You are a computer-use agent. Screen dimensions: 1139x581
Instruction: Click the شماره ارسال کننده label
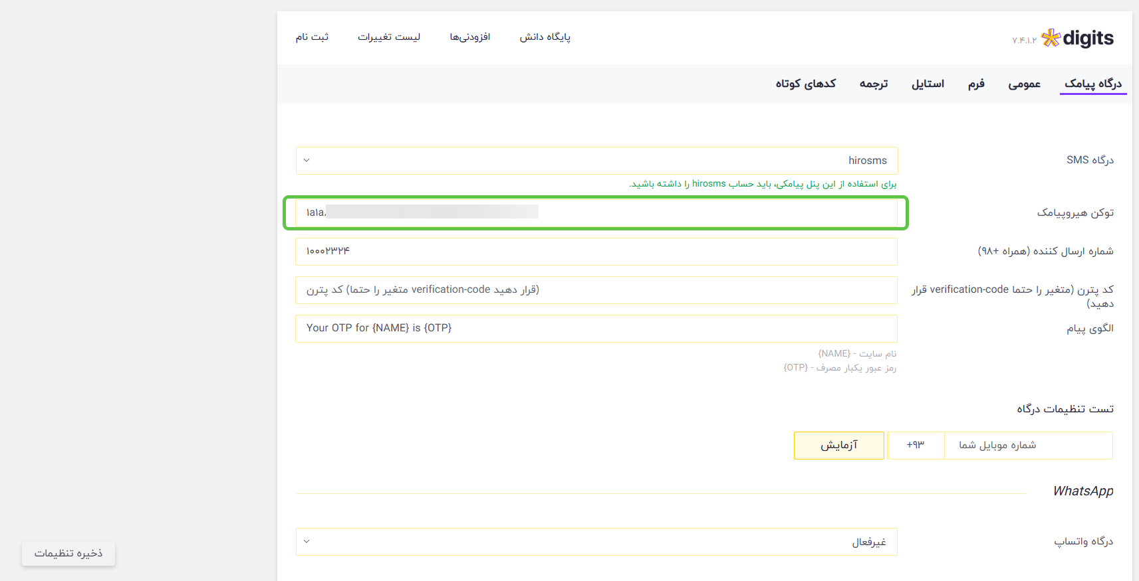click(1045, 251)
